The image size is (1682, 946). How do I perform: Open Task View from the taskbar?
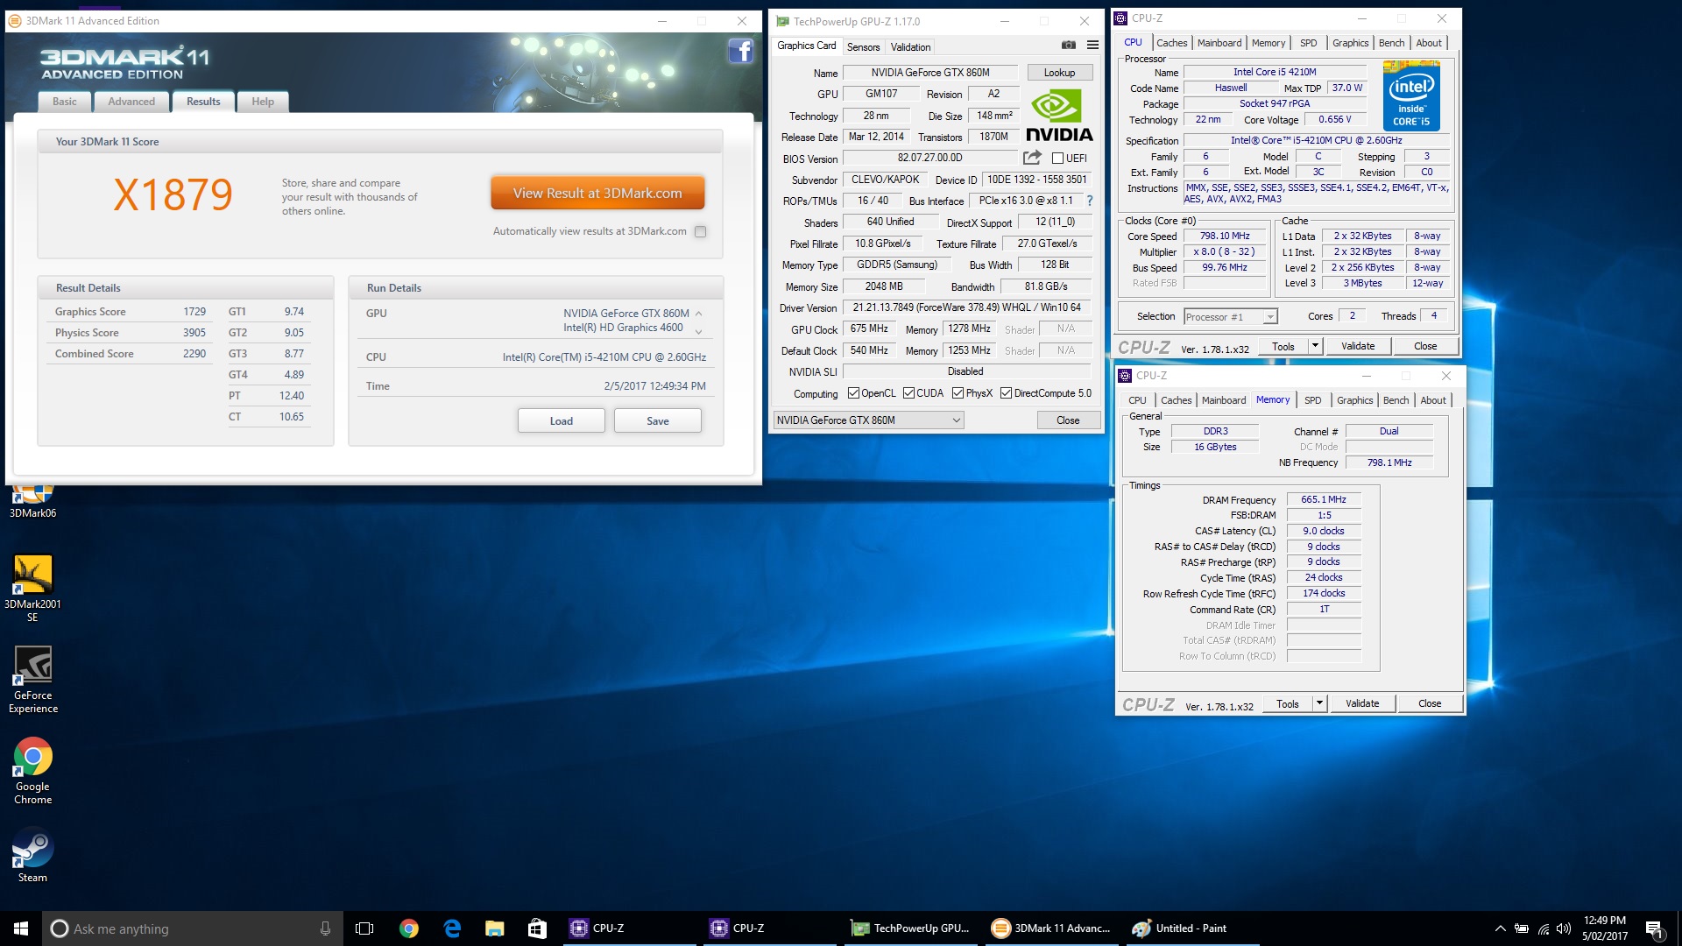coord(364,928)
